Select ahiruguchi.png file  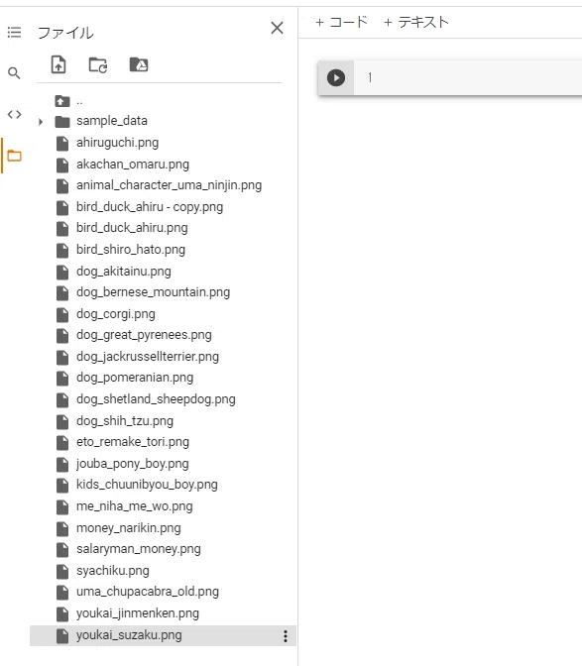[117, 143]
